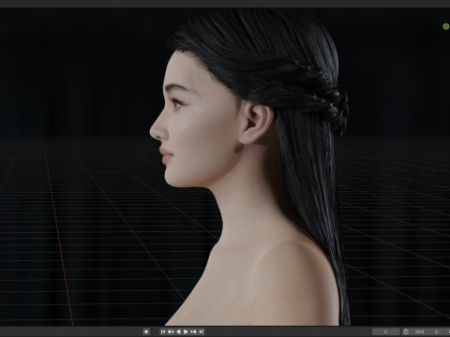Toggle the auto keying record button
Image resolution: width=450 pixels, height=337 pixels.
coord(146,331)
